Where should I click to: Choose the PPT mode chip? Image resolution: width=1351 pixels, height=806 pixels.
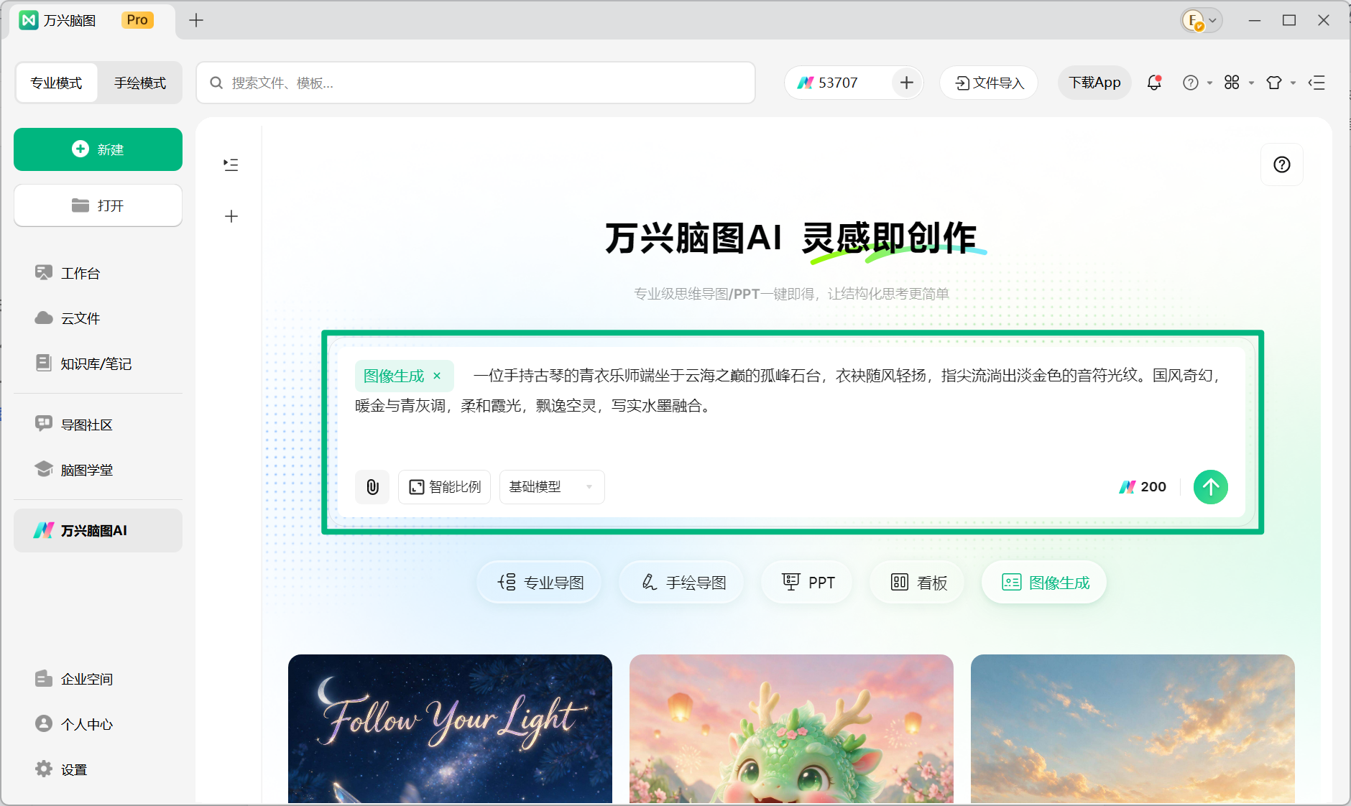pyautogui.click(x=807, y=582)
